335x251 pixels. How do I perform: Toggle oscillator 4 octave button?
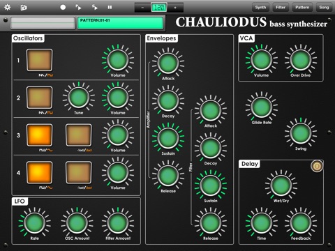tap(78, 172)
